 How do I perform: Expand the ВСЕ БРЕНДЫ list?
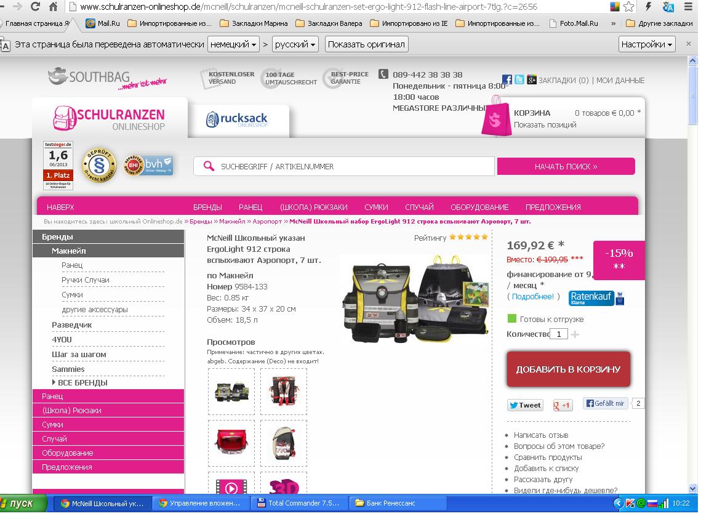click(x=79, y=382)
